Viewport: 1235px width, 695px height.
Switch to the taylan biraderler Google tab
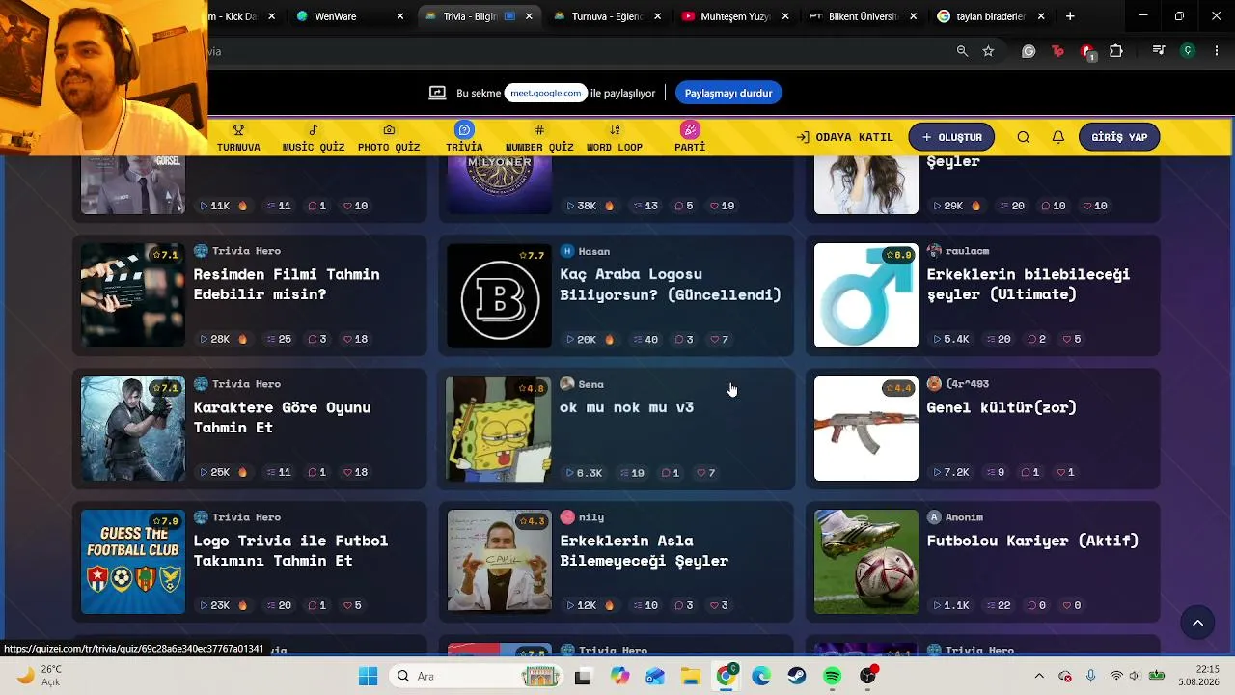991,16
